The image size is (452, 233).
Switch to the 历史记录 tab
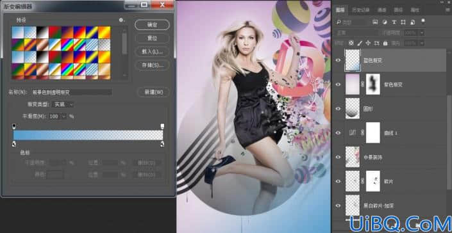pos(360,10)
